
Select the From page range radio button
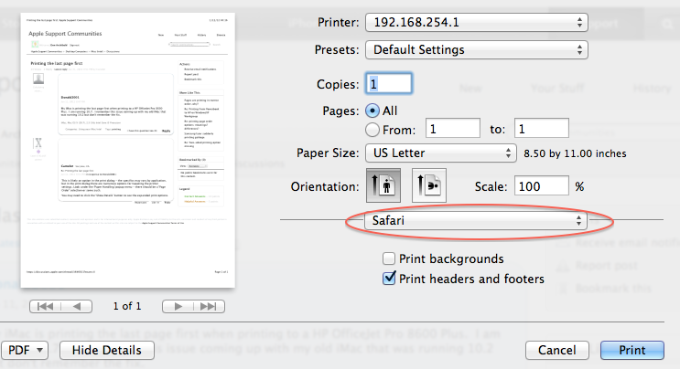pyautogui.click(x=372, y=130)
